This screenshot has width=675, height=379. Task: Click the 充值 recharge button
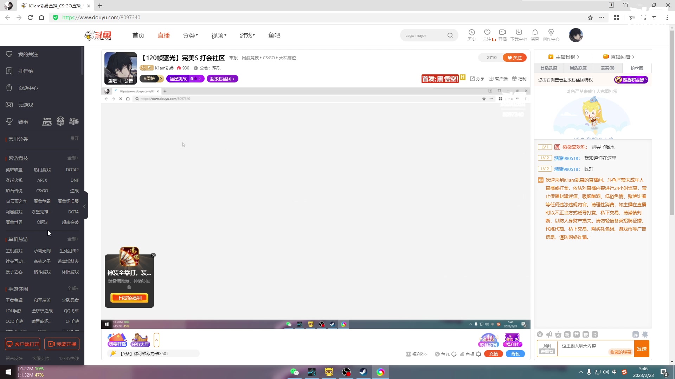coord(494,354)
